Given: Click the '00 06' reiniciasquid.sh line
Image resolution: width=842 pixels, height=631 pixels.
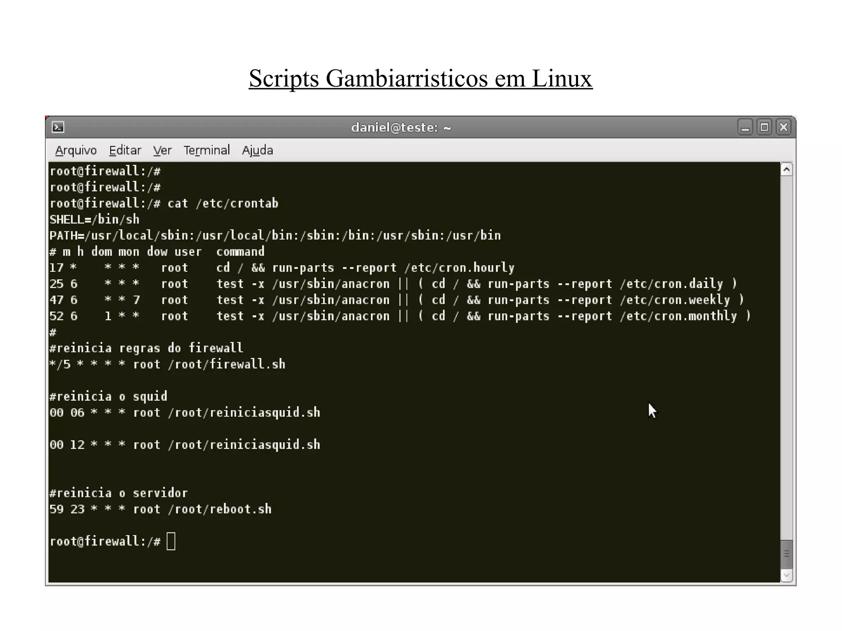Looking at the screenshot, I should [185, 412].
